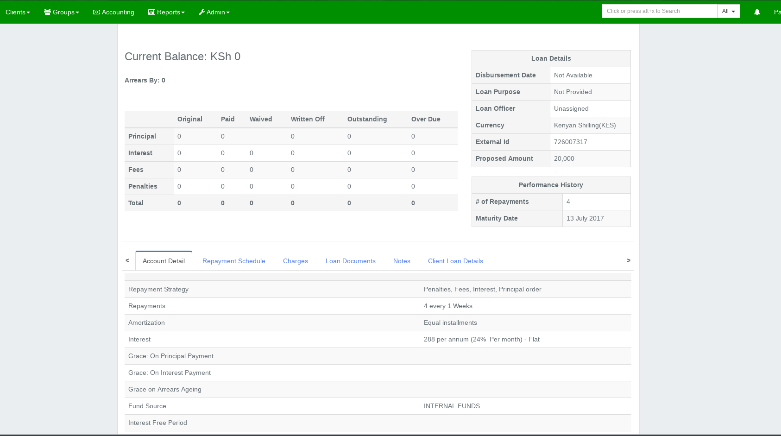
Task: Click the notification bell icon
Action: (x=757, y=12)
